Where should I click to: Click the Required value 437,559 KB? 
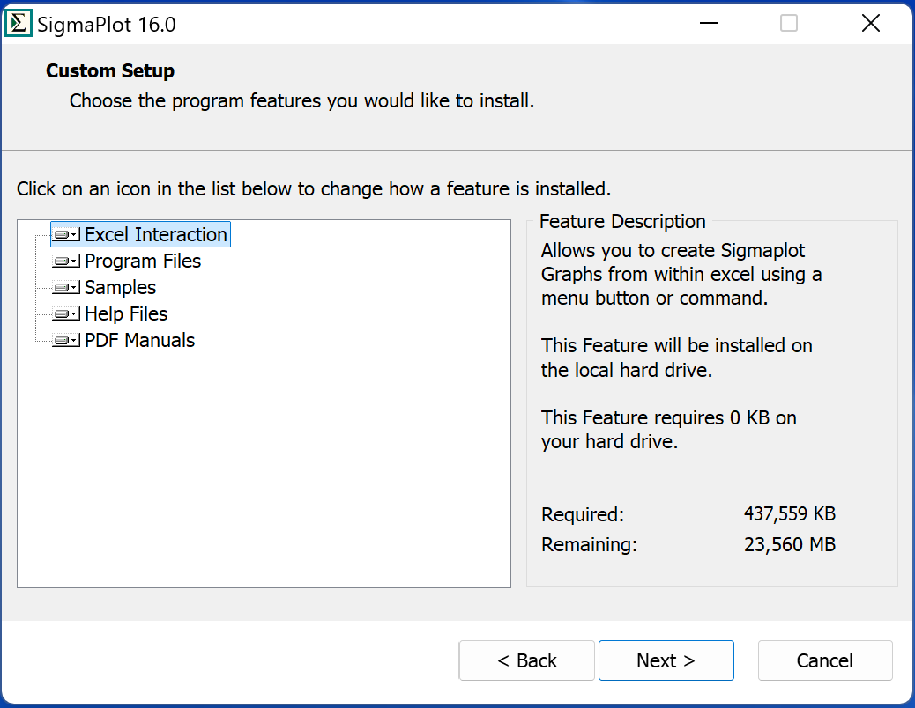pyautogui.click(x=790, y=514)
